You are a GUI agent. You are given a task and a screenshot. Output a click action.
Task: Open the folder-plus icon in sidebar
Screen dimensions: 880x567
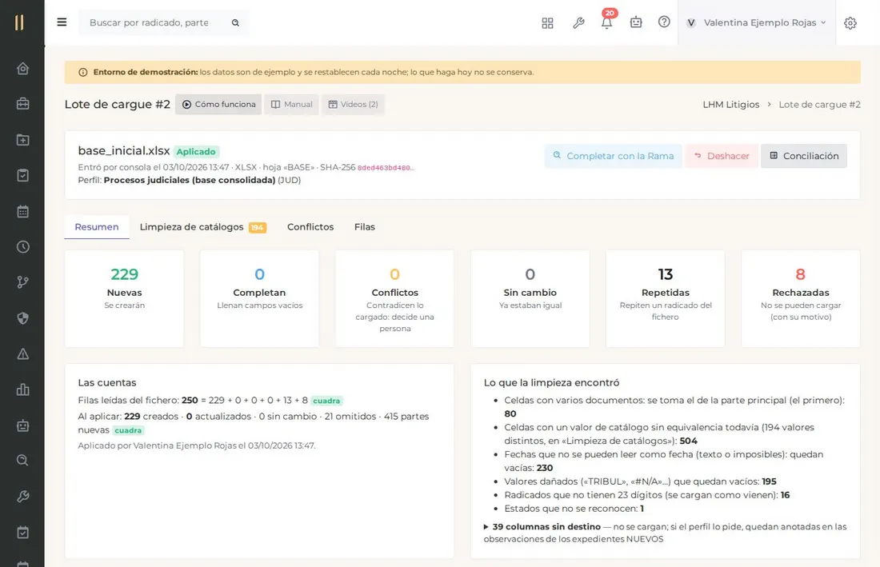pyautogui.click(x=22, y=140)
